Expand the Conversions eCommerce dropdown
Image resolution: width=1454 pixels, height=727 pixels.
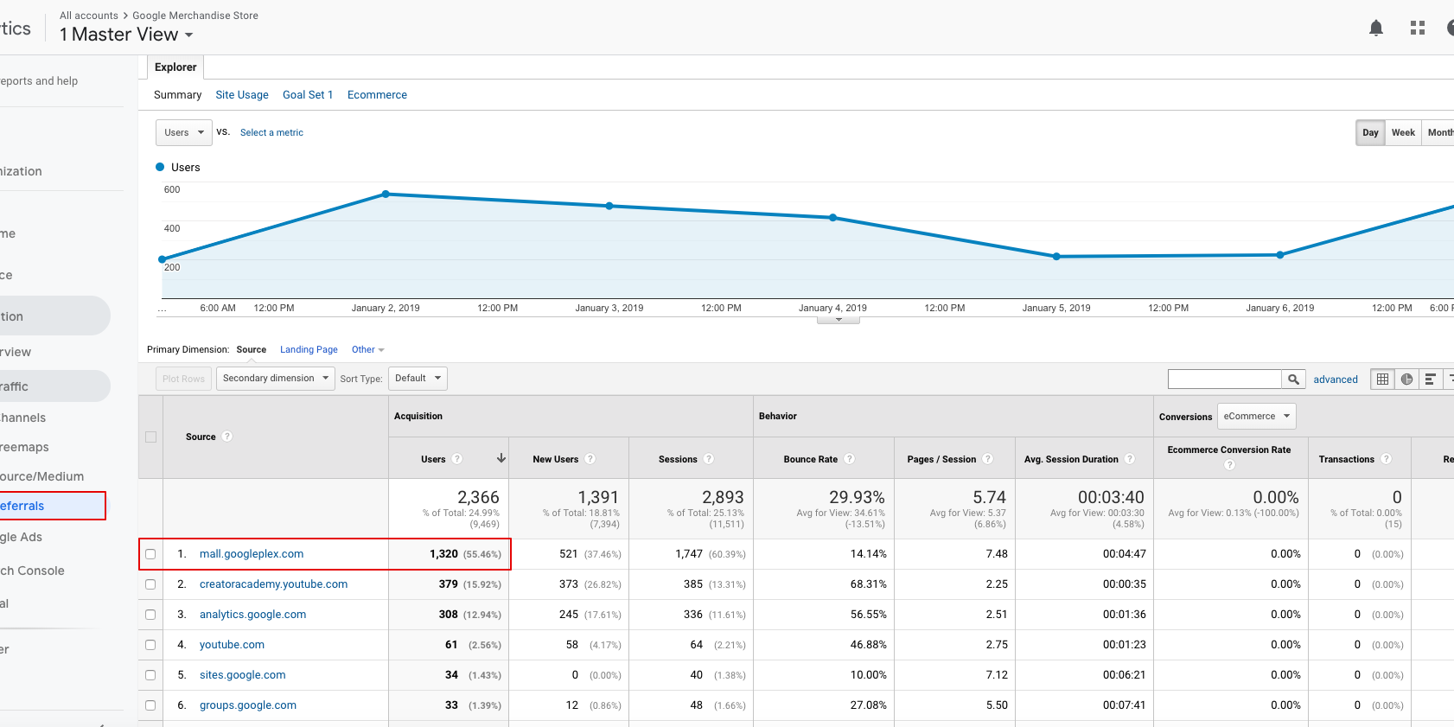click(x=1256, y=417)
